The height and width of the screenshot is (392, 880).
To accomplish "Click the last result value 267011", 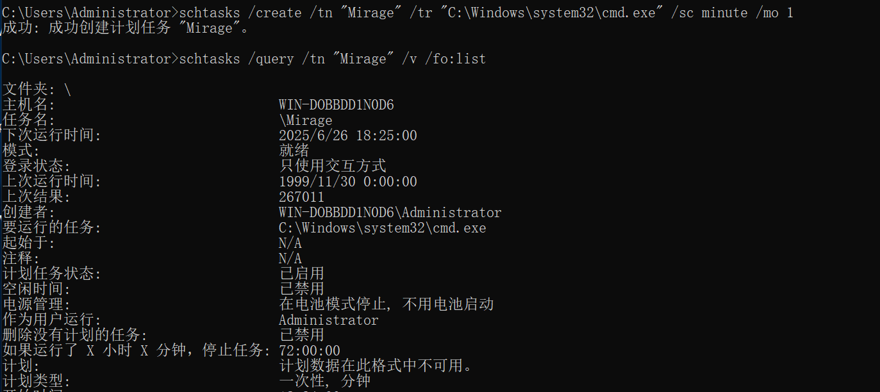I will click(301, 197).
